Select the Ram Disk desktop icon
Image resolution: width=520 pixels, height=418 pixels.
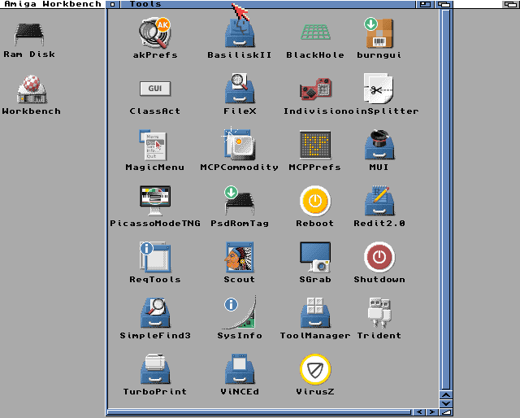(30, 34)
